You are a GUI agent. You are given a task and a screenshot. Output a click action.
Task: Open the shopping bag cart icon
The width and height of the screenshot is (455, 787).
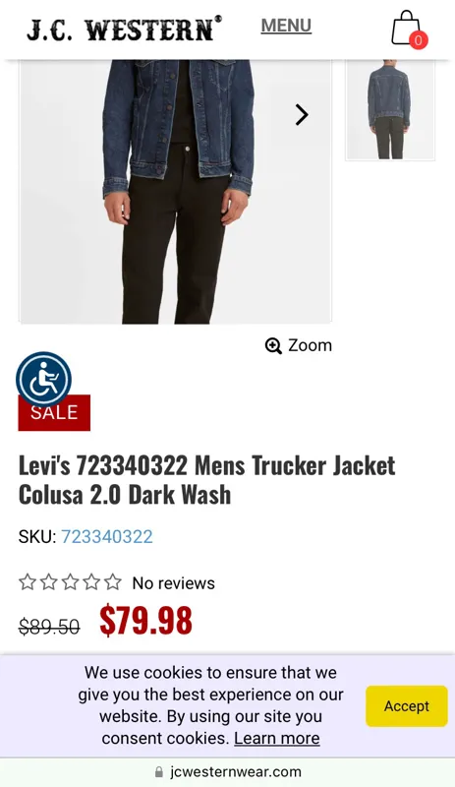406,28
